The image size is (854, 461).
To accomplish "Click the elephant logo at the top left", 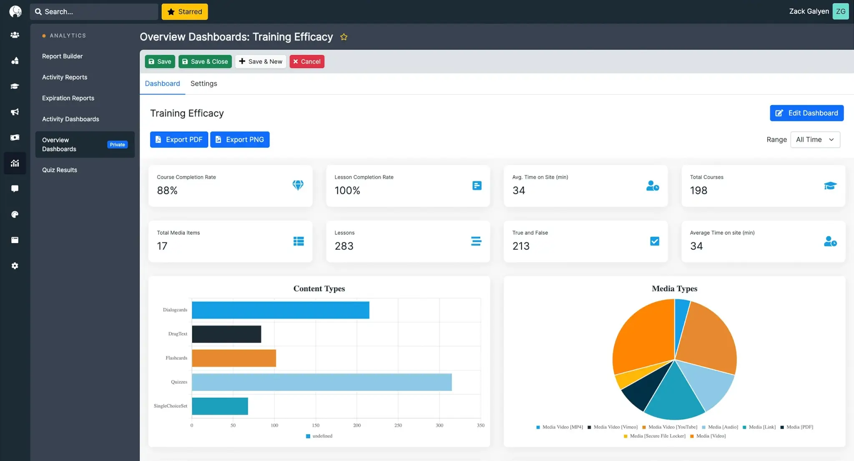I will pyautogui.click(x=15, y=11).
